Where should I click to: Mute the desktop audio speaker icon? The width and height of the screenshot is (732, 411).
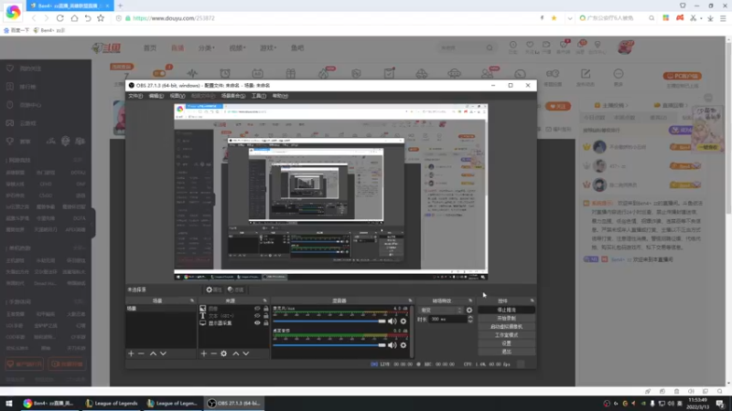(393, 345)
